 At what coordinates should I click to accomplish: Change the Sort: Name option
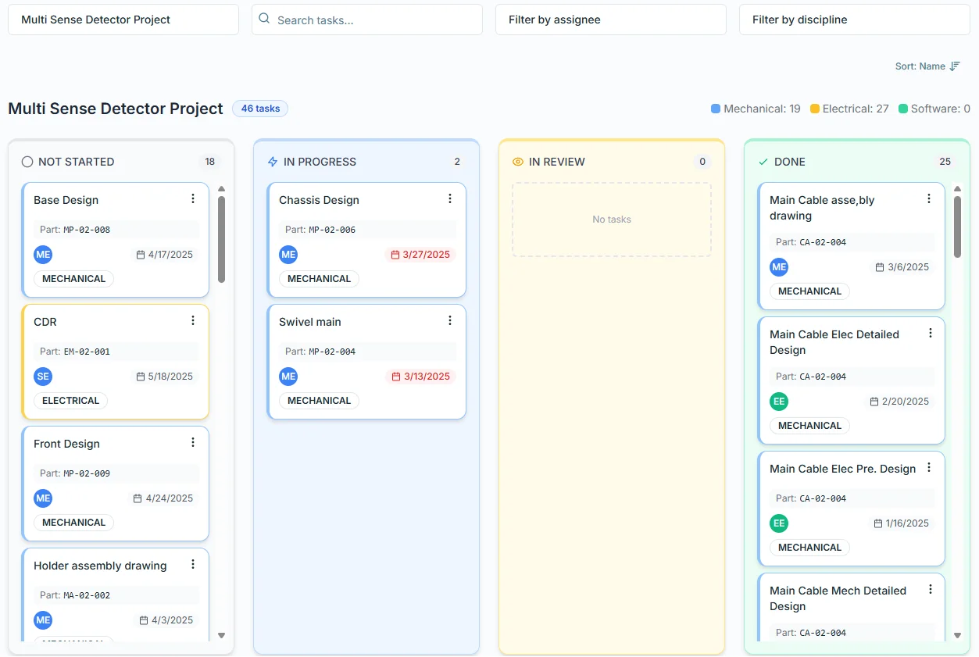(x=927, y=66)
